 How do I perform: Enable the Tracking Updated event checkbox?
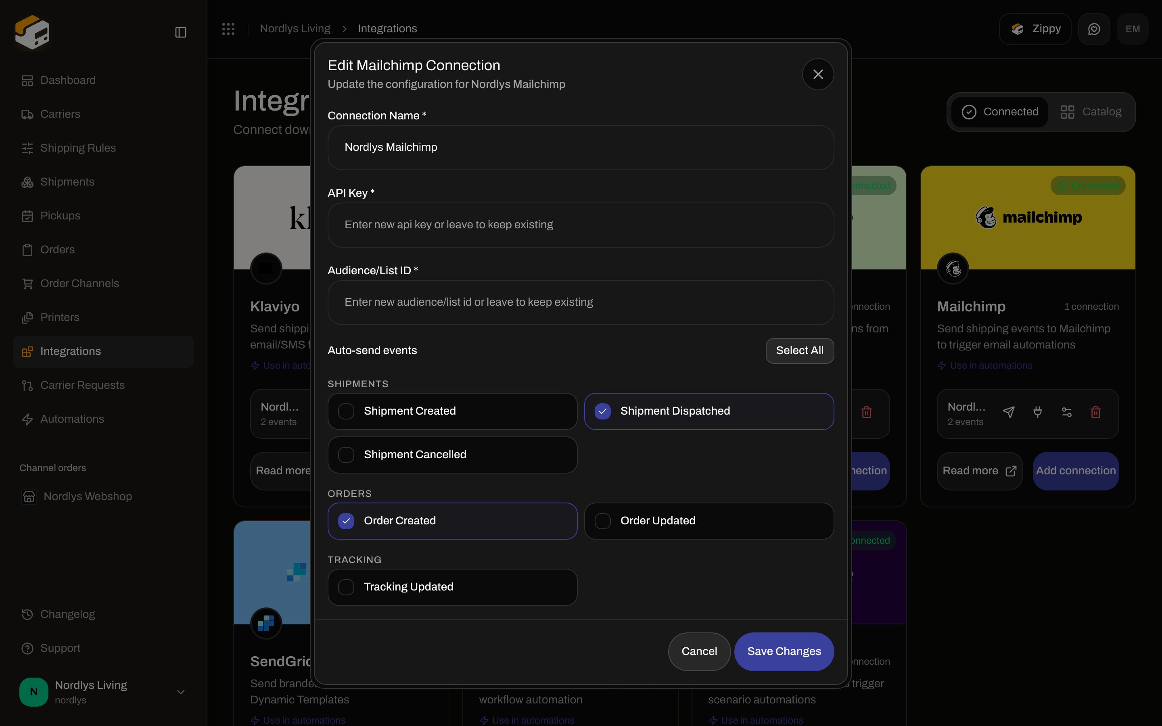click(346, 587)
